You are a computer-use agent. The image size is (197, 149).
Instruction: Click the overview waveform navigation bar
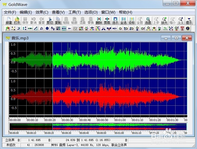[98, 127]
